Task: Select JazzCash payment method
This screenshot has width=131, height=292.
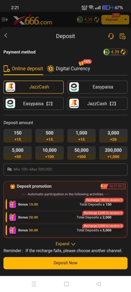Action: [34, 87]
